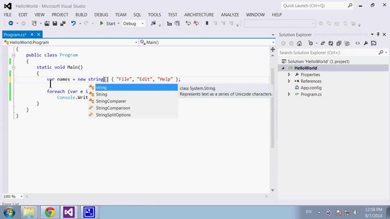Refresh Solution Explorer with the Refresh icon

click(330, 43)
